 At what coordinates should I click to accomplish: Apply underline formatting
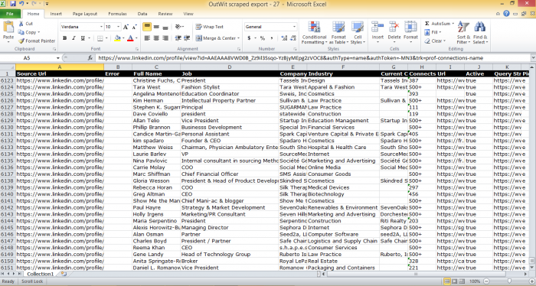pos(83,38)
